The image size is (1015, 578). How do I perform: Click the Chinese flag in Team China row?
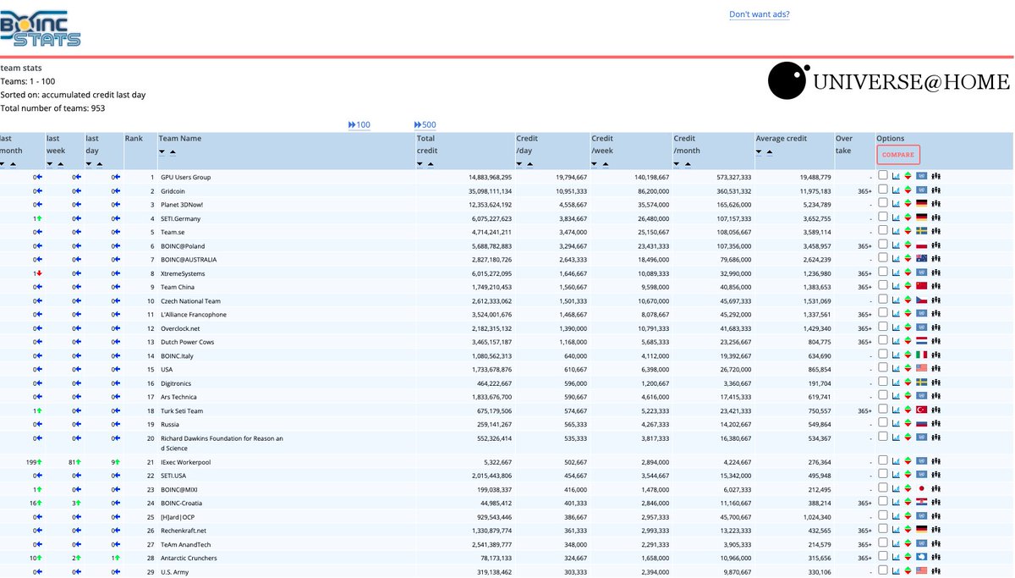(922, 286)
